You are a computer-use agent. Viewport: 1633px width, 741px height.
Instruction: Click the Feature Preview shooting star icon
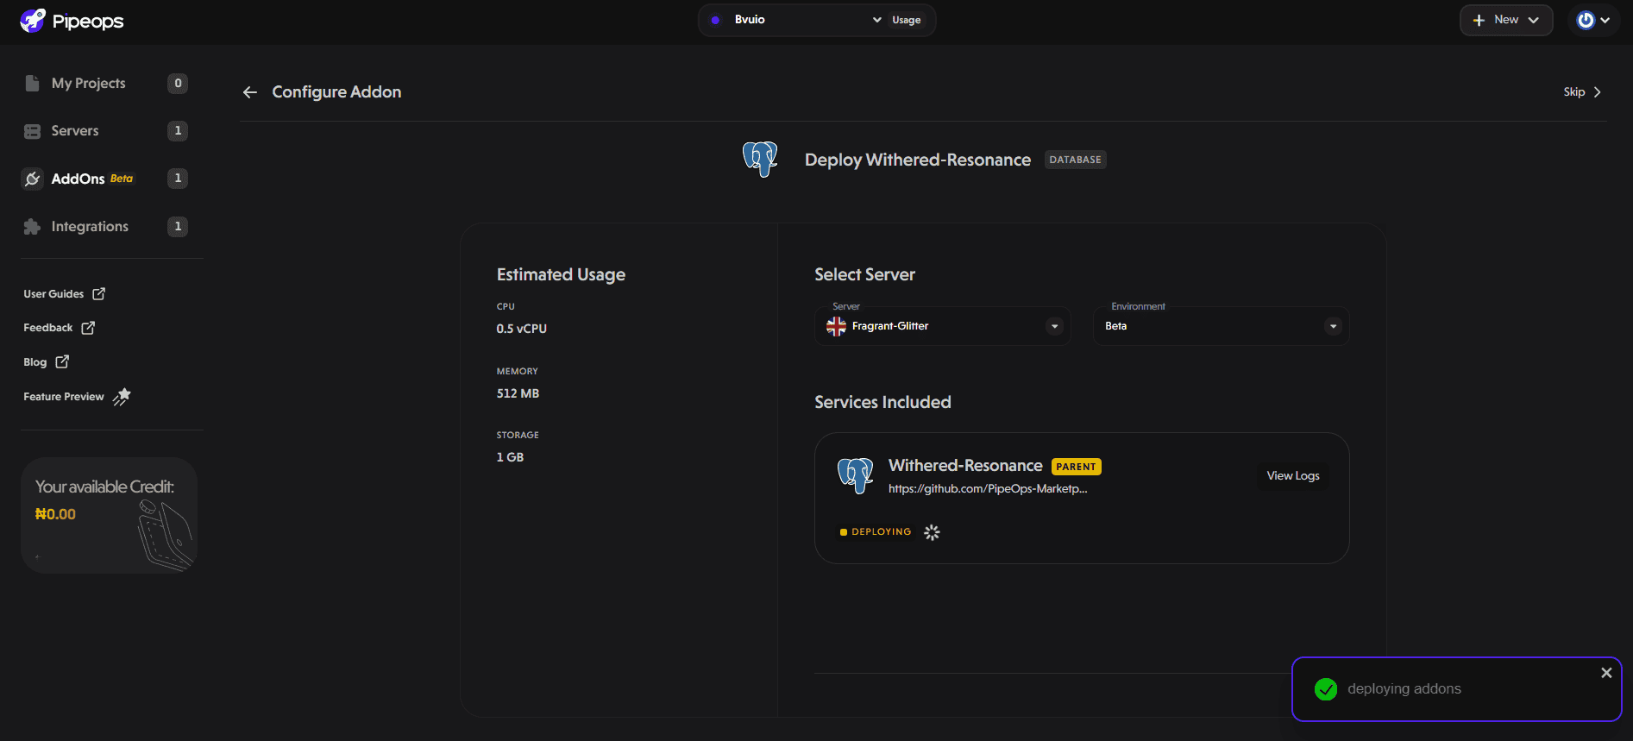click(122, 397)
